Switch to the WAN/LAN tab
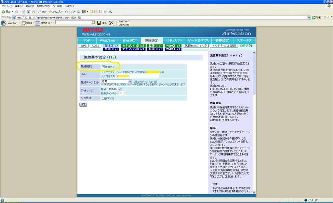The height and width of the screenshot is (203, 333). tap(107, 41)
